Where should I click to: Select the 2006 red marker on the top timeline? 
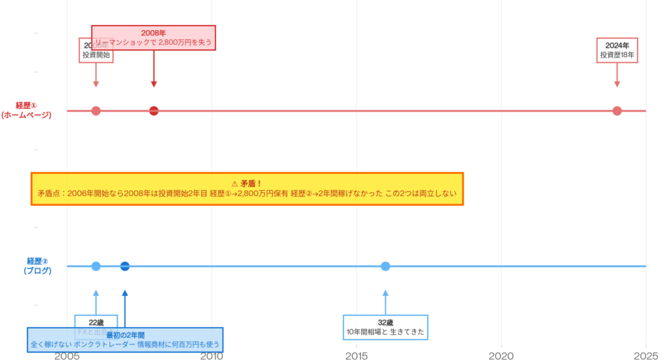click(96, 111)
